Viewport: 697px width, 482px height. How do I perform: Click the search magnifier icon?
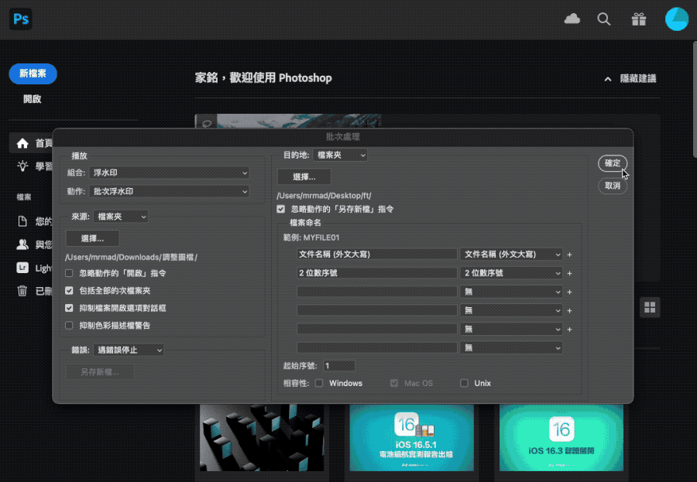tap(603, 19)
